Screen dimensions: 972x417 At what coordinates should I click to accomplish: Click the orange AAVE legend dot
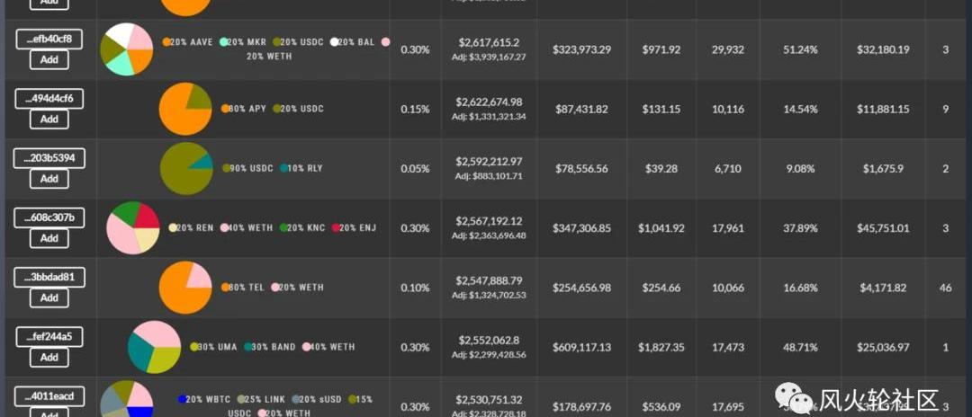167,42
